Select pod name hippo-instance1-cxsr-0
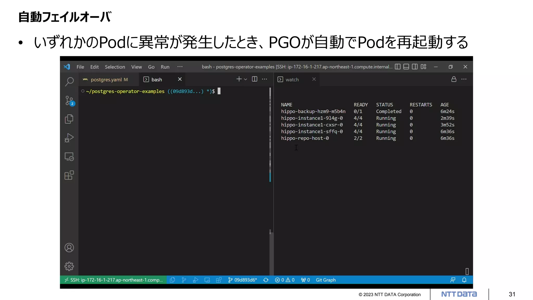Image resolution: width=533 pixels, height=300 pixels. [312, 125]
